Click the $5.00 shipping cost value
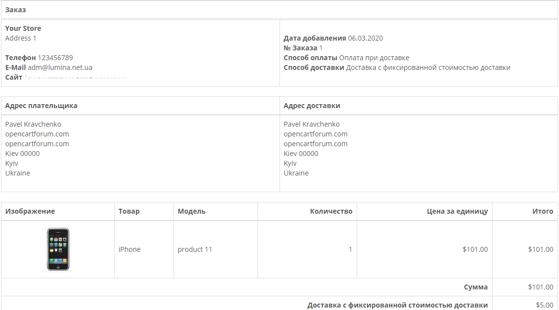Image resolution: width=559 pixels, height=310 pixels. pyautogui.click(x=544, y=305)
